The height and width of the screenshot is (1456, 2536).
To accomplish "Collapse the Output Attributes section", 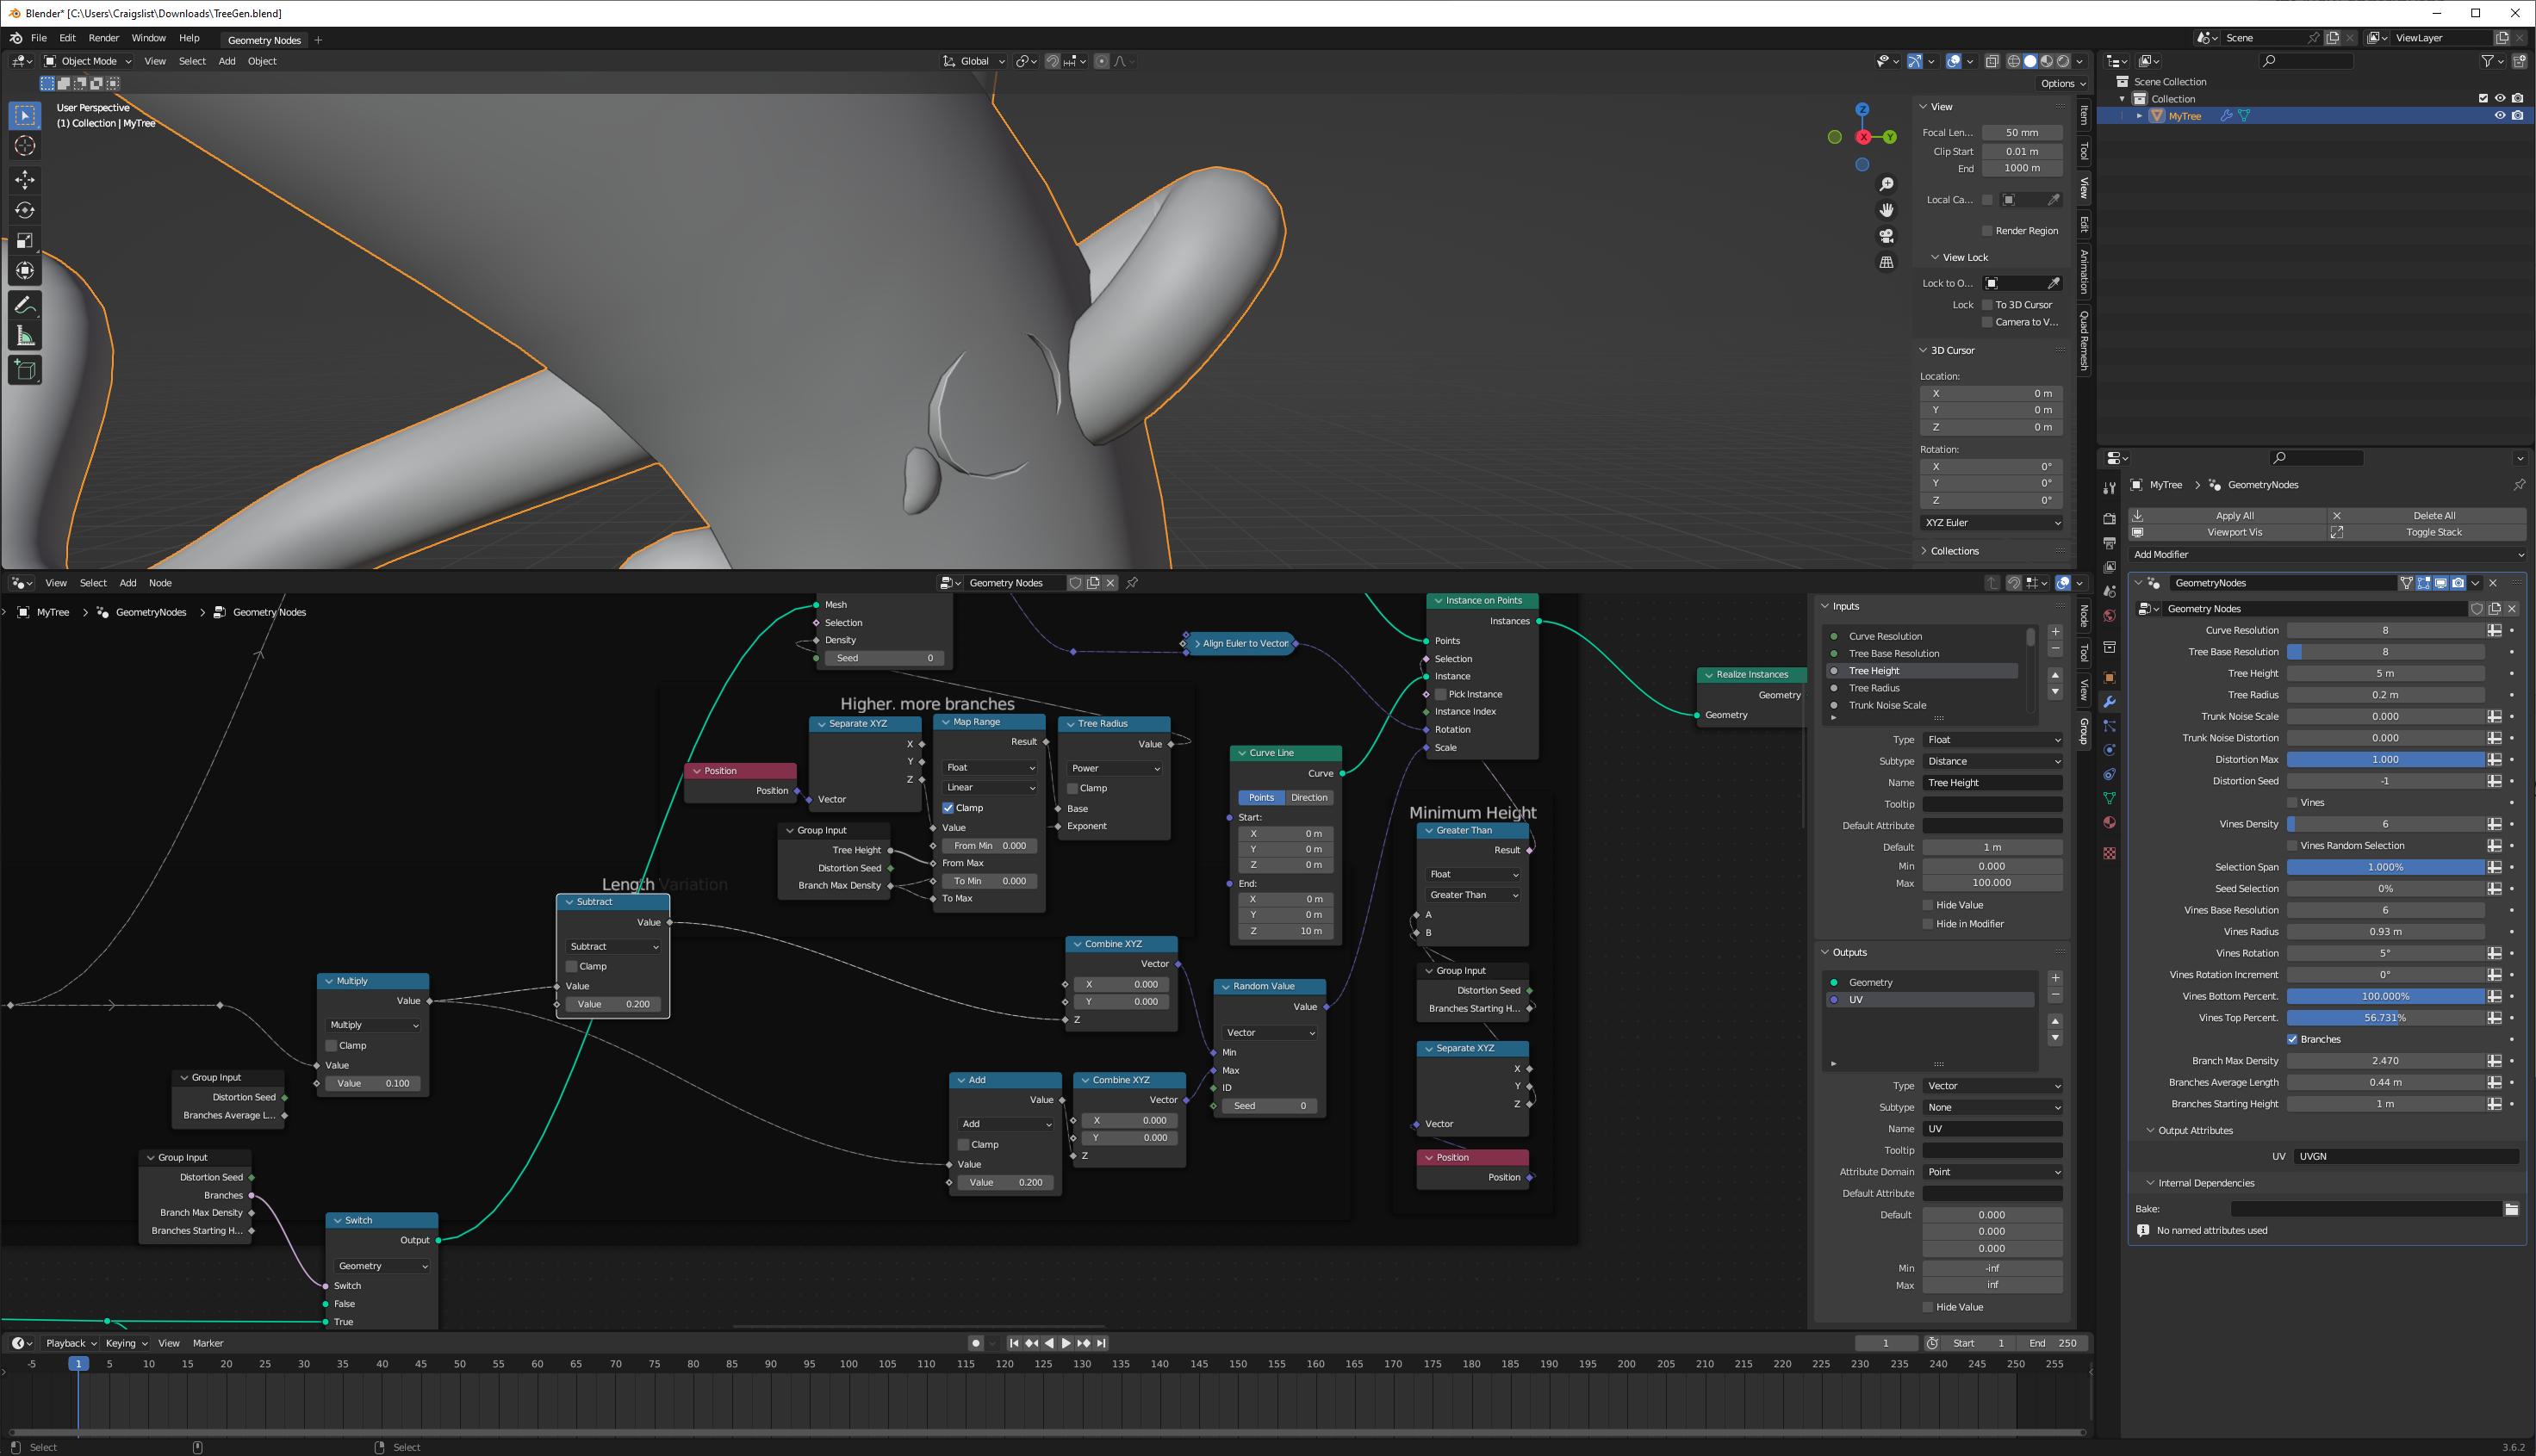I will 2189,1130.
